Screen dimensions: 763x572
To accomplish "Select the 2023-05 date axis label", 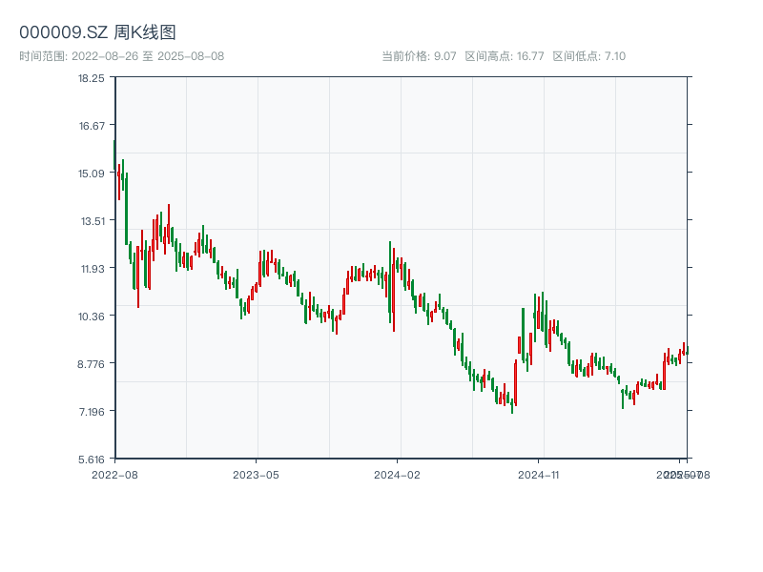I will click(x=256, y=474).
